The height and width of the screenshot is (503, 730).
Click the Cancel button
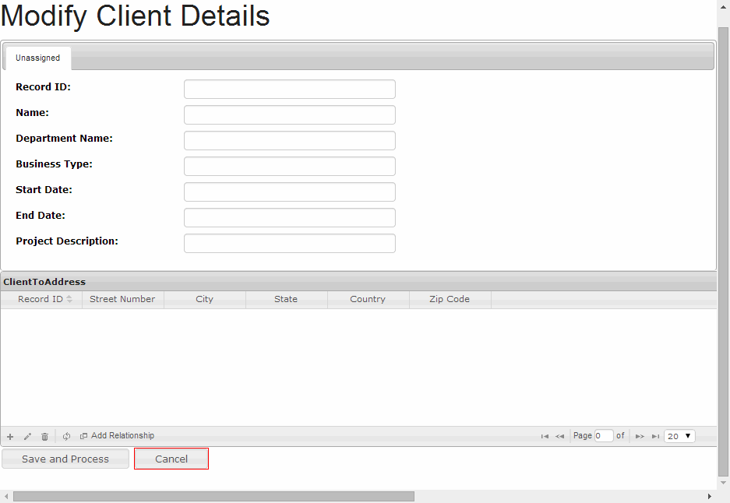[171, 459]
